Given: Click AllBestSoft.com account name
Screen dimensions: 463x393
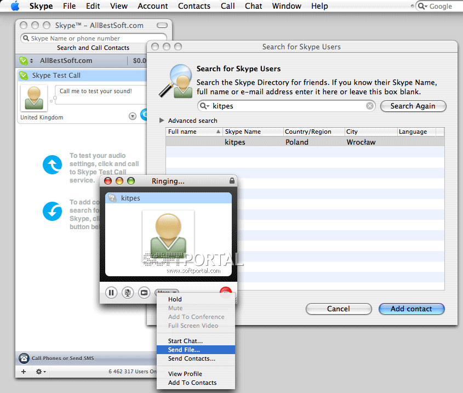Looking at the screenshot, I should (66, 61).
